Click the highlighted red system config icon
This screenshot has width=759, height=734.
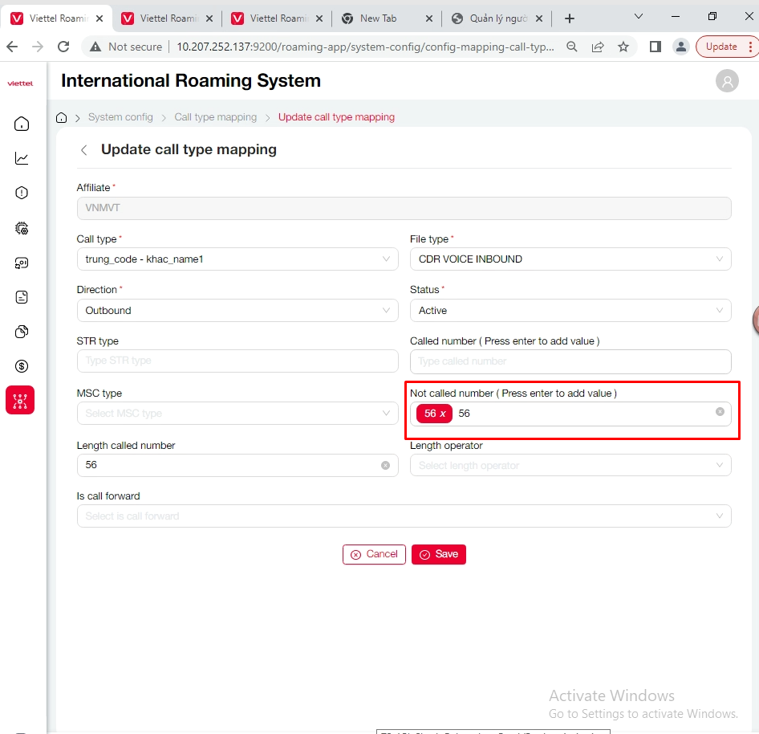20,400
